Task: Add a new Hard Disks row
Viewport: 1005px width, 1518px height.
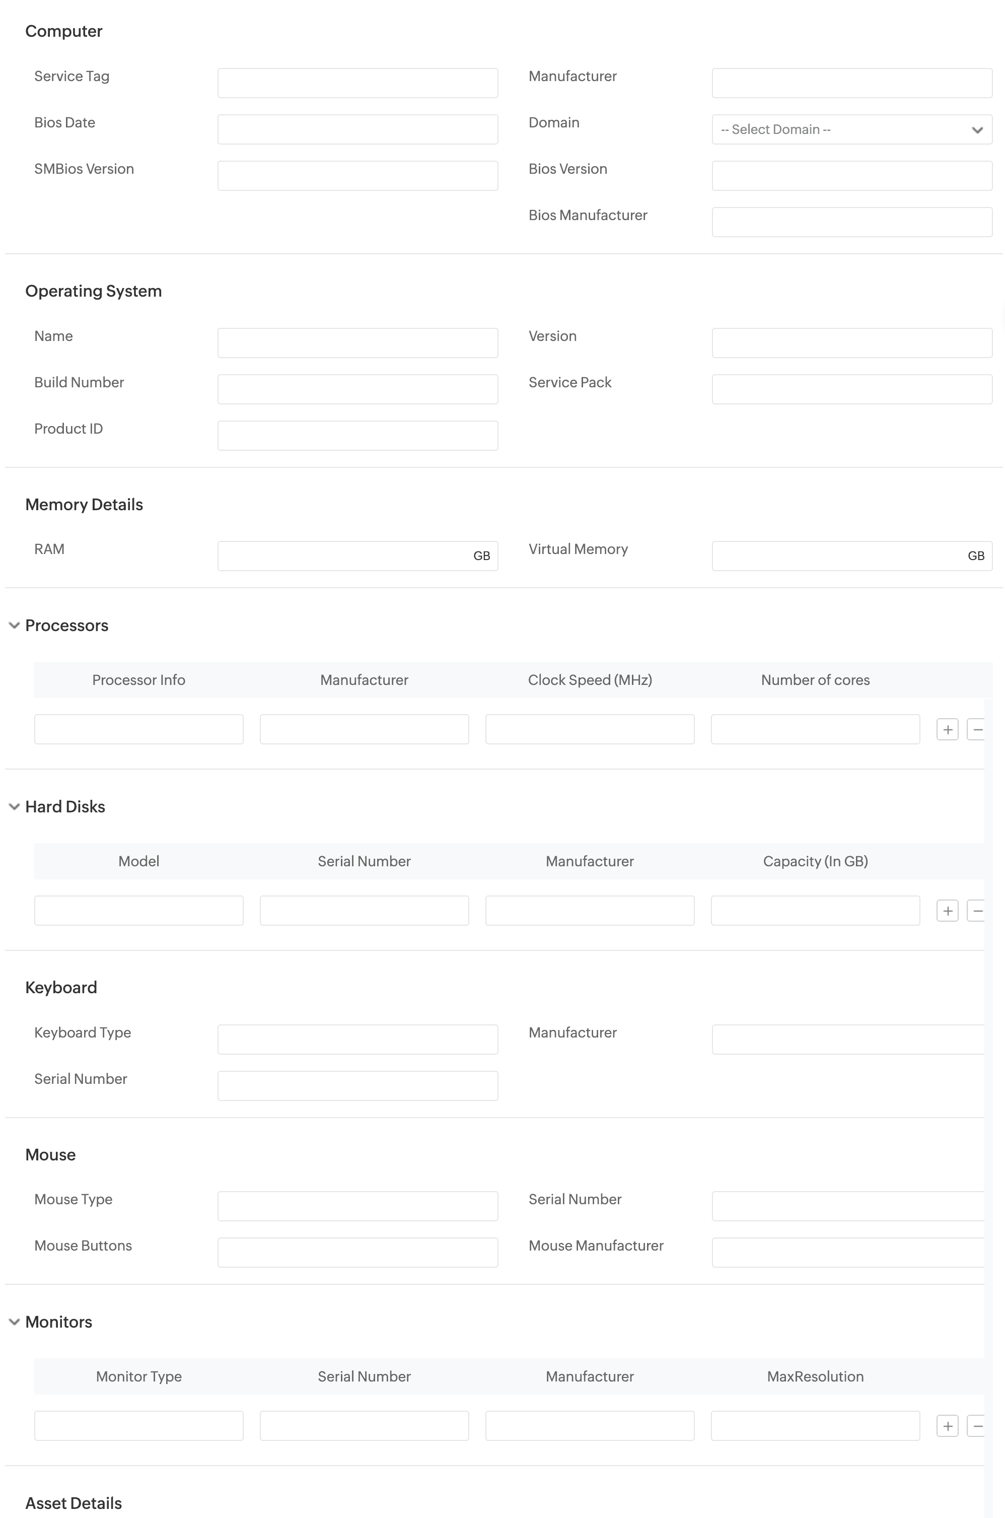Action: point(947,911)
